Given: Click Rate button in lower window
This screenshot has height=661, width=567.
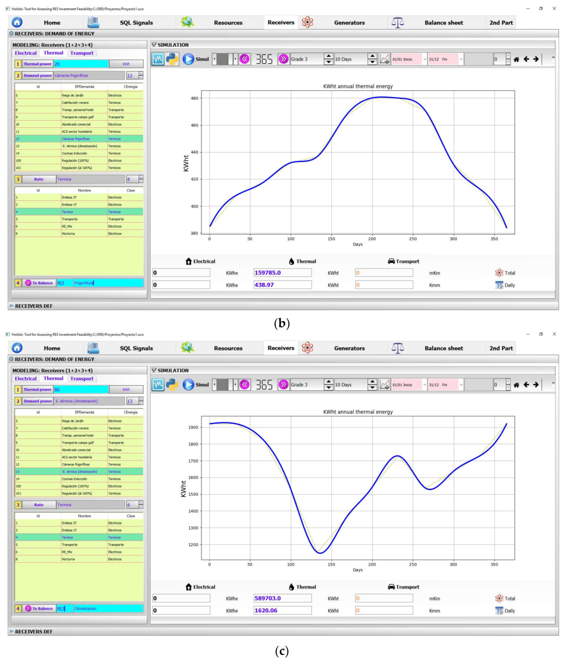Looking at the screenshot, I should pos(39,505).
